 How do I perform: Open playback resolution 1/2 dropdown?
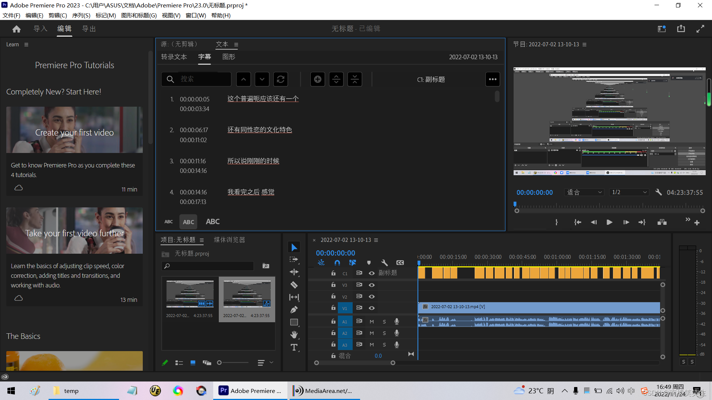(629, 192)
